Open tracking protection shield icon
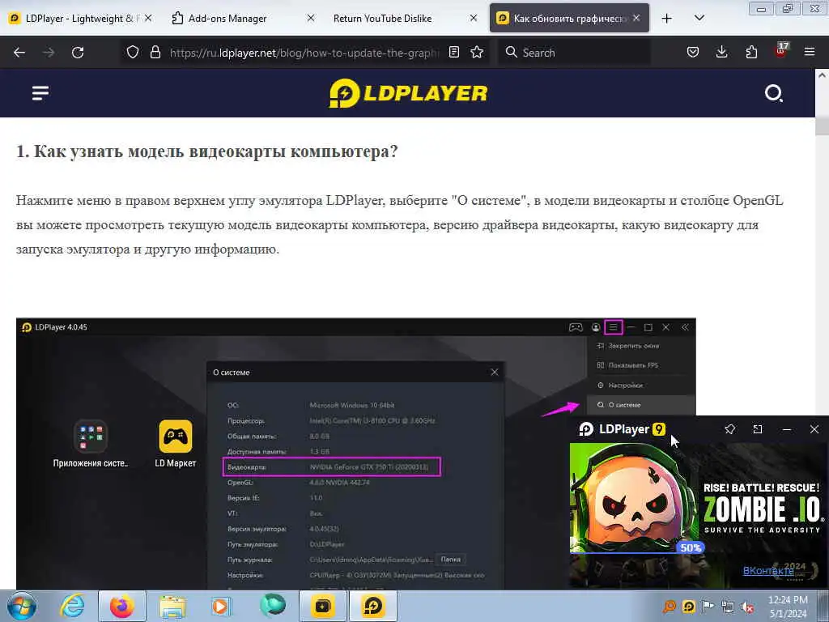Screen dimensions: 829x622 [133, 52]
